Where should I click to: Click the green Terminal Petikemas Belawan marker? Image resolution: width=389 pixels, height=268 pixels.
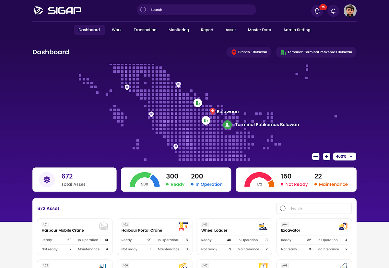228,125
